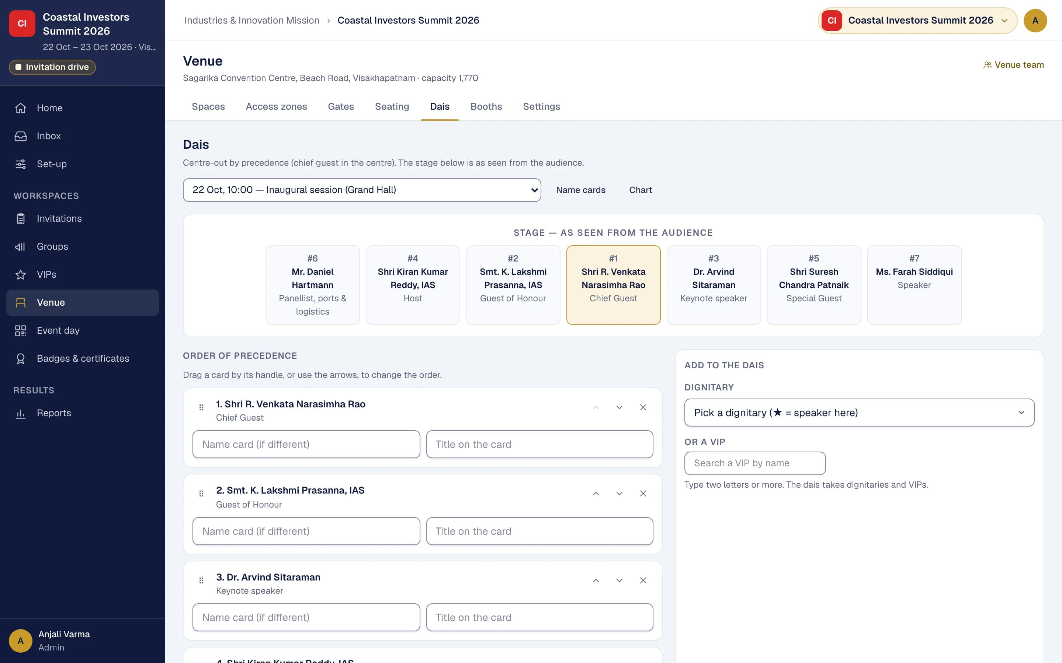Move Shri R. Venkata Narasimha Rao down
The height and width of the screenshot is (663, 1062).
619,407
